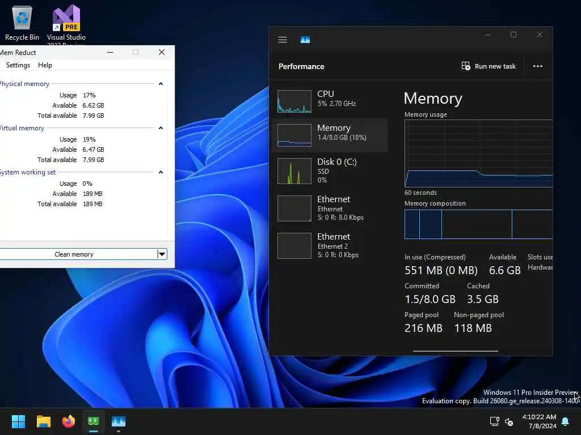Open the three-dot more options menu

click(x=538, y=66)
